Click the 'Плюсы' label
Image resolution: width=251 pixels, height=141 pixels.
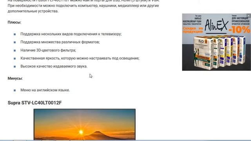[15, 22]
